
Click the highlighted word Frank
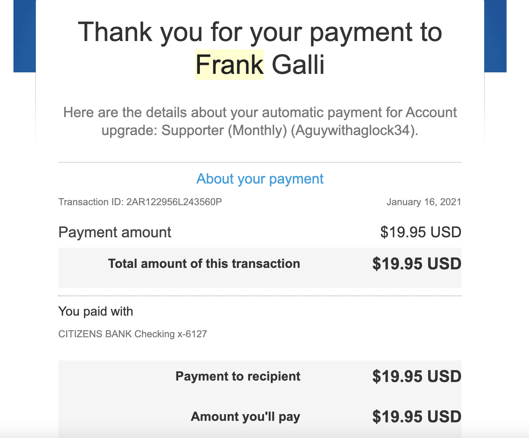229,65
